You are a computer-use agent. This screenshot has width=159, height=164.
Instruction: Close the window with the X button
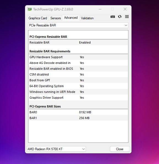(125, 9)
